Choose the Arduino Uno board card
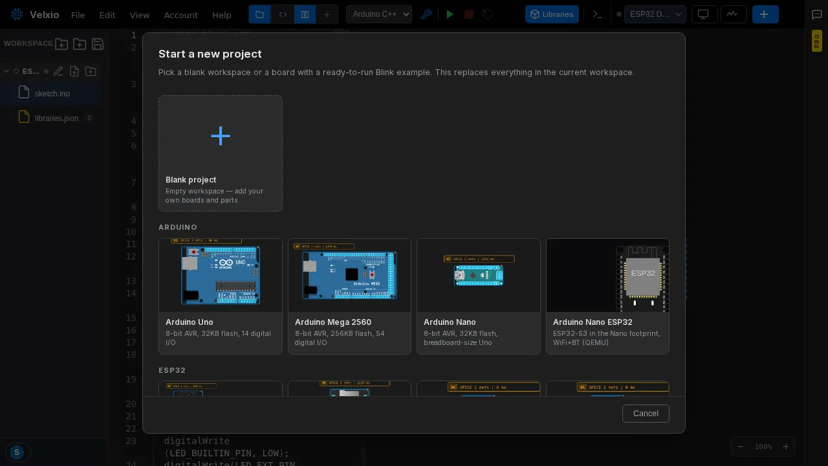Screen dimensions: 828x466 click(221, 296)
